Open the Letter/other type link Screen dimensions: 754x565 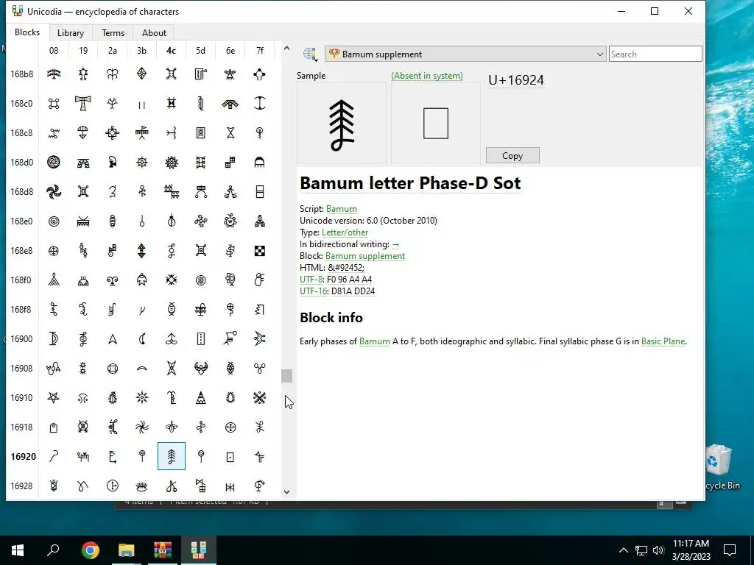[x=345, y=232]
